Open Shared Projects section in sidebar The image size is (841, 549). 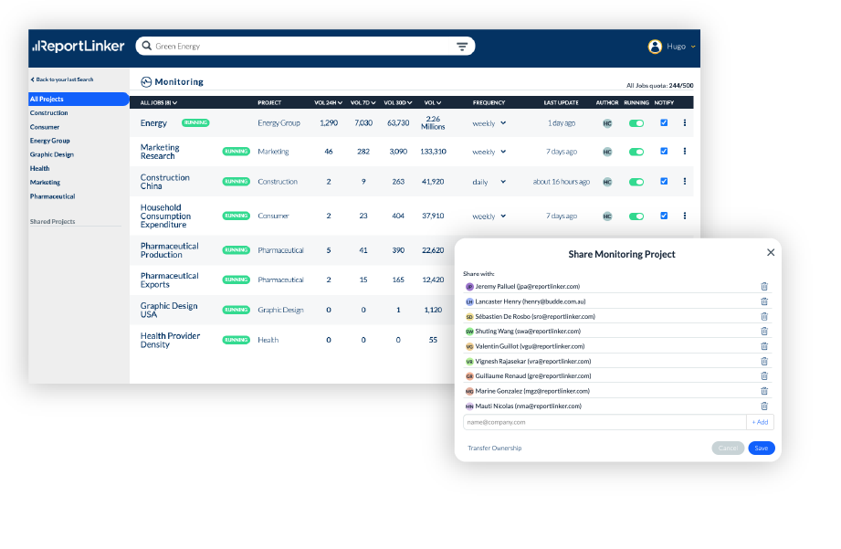pos(53,222)
